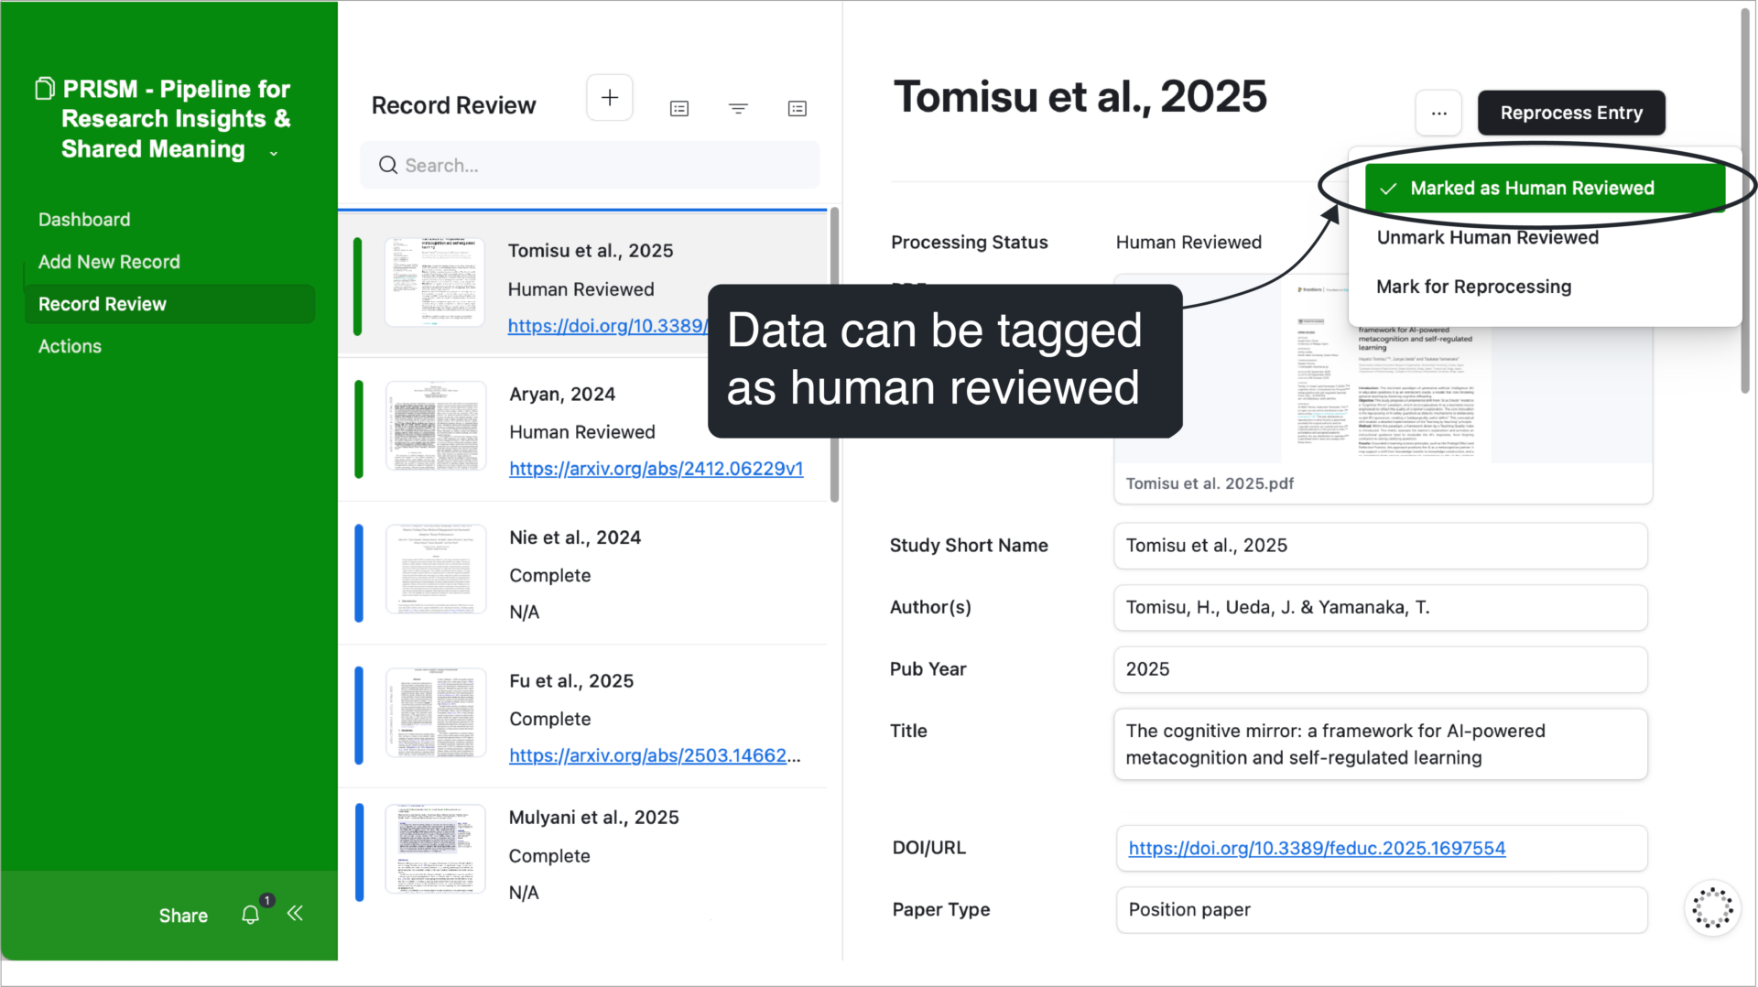Expand the chevron under the PRISM title
Viewport: 1758px width, 987px height.
[273, 154]
